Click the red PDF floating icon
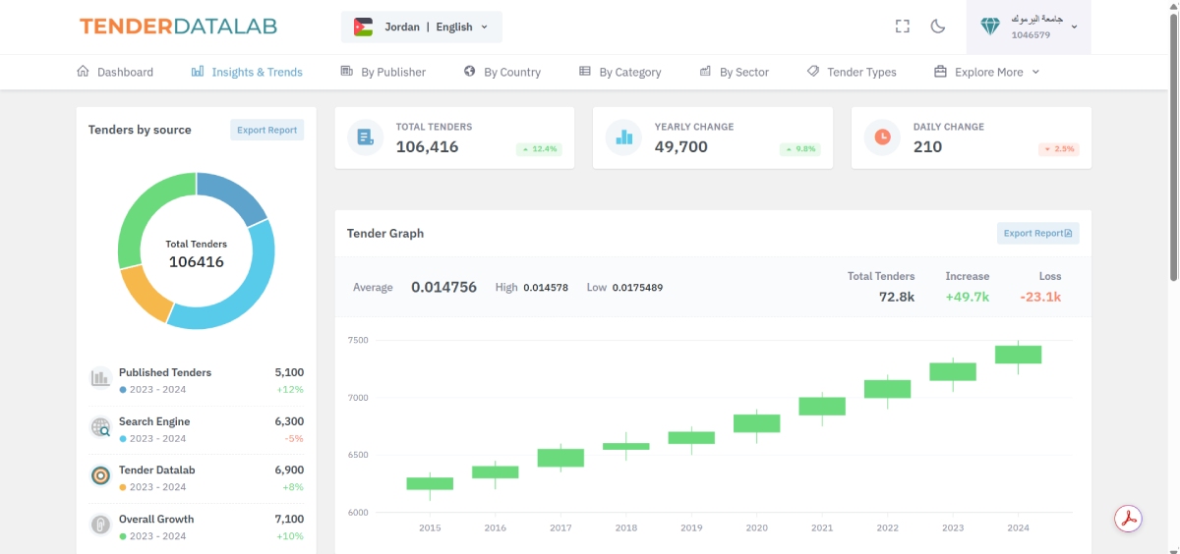Screen dimensions: 1180x554 (1128, 519)
